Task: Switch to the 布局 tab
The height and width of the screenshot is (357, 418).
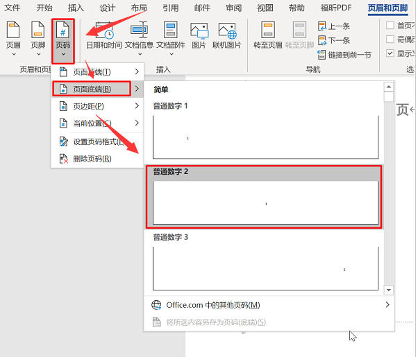Action: (x=139, y=8)
